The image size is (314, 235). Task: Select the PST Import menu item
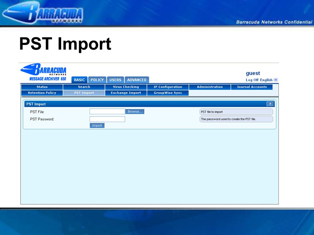coord(84,93)
